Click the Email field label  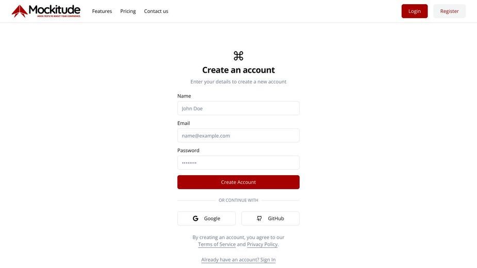pyautogui.click(x=184, y=123)
